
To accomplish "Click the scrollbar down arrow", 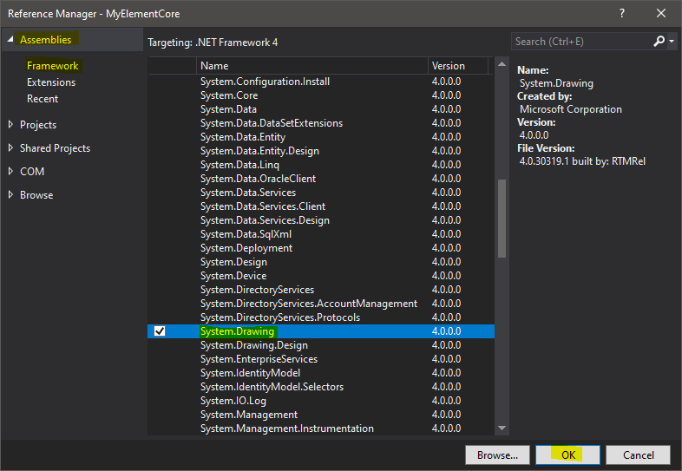I will coord(502,428).
